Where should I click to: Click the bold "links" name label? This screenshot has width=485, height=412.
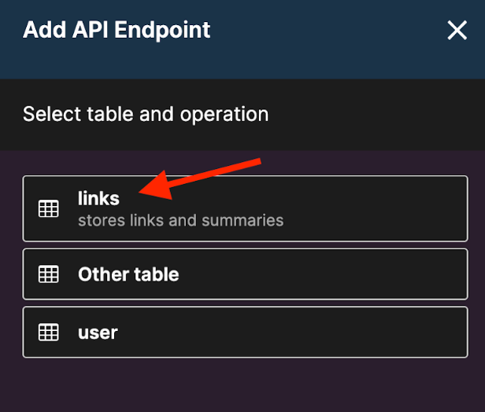tap(98, 198)
